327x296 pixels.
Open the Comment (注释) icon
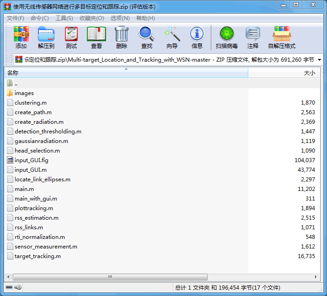pos(253,37)
